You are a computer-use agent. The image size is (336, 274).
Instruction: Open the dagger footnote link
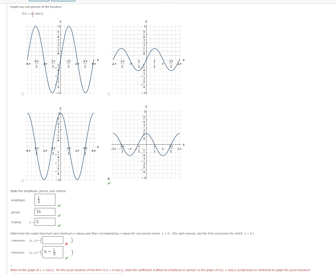click(10, 264)
